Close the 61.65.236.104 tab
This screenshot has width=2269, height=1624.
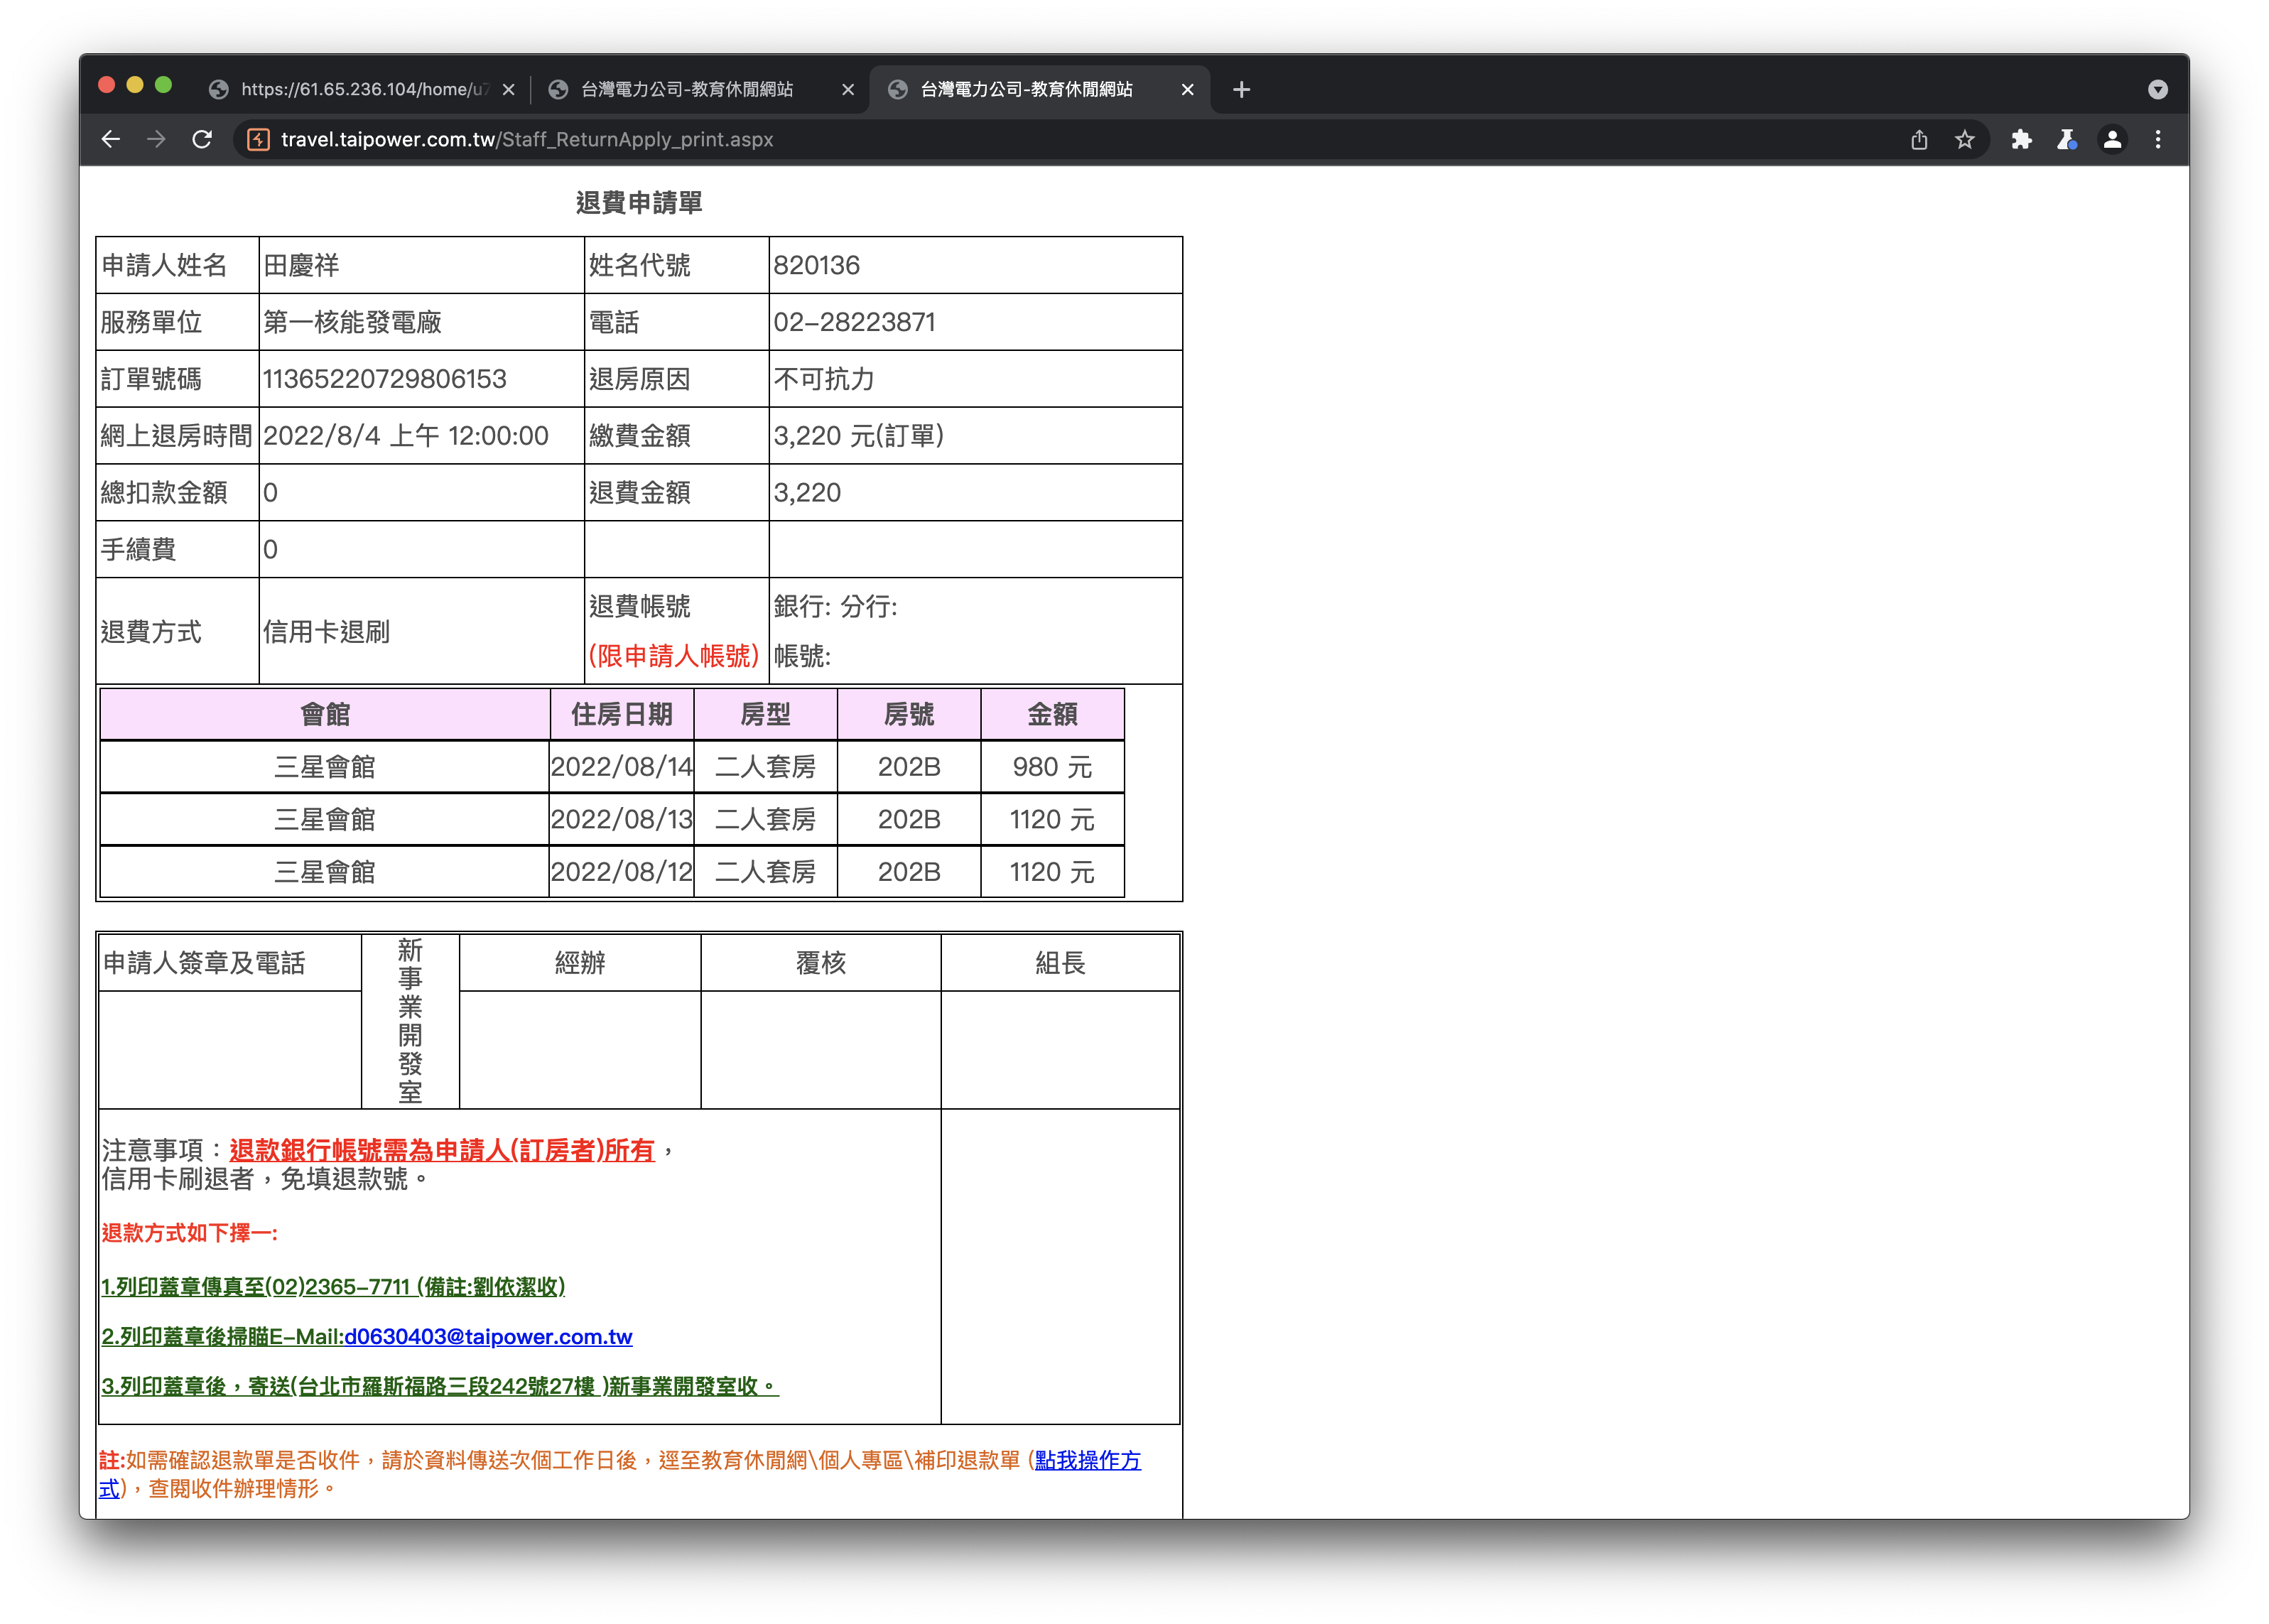[508, 90]
